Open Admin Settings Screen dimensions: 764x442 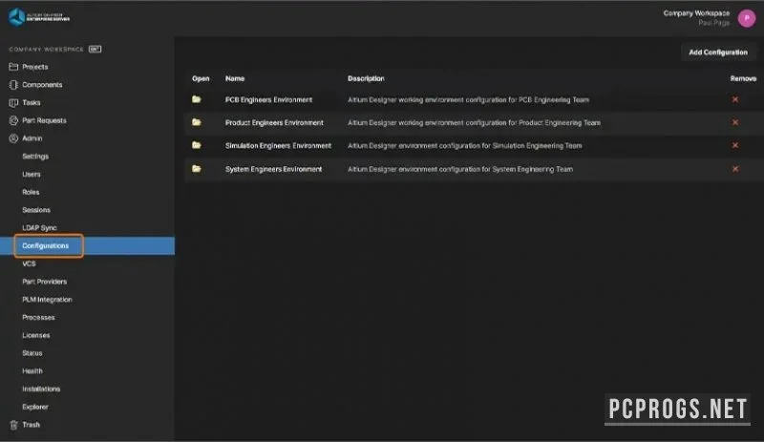pyautogui.click(x=35, y=157)
